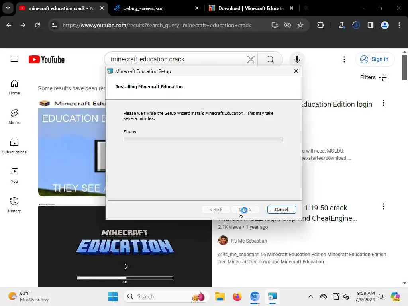Open the browser three-dot menu
The image size is (408, 306).
(x=399, y=25)
